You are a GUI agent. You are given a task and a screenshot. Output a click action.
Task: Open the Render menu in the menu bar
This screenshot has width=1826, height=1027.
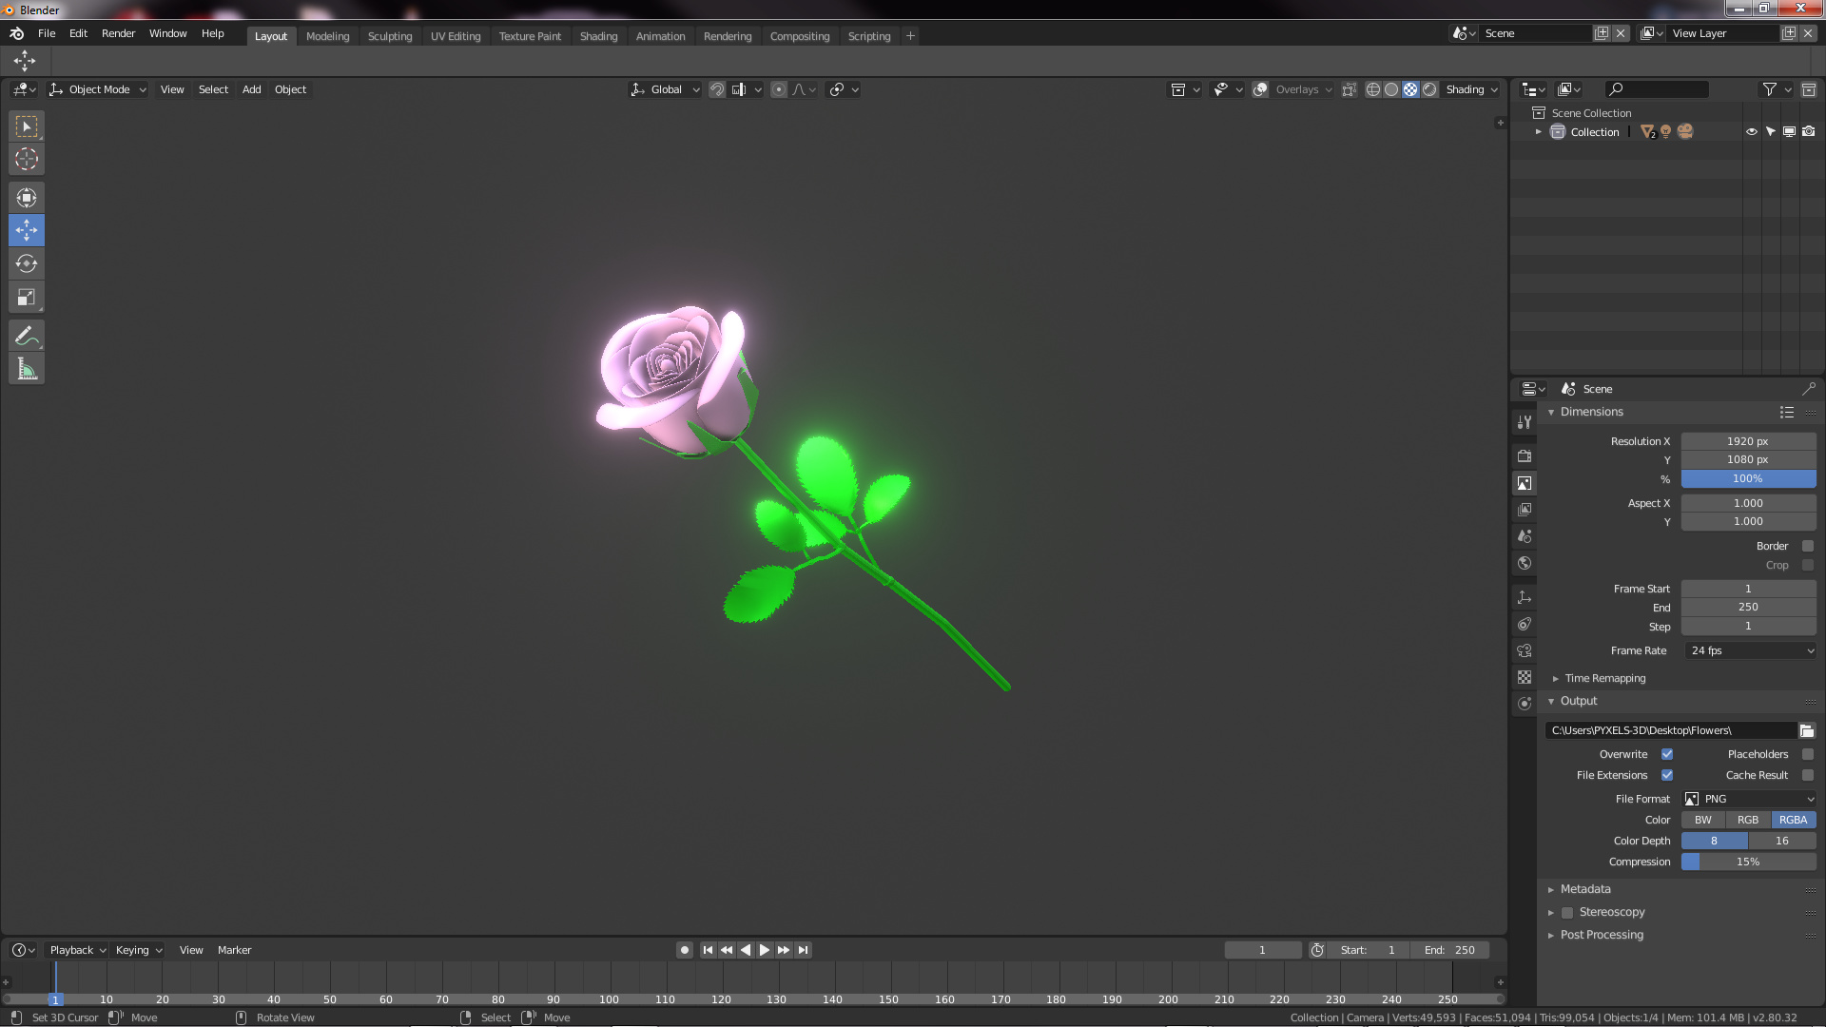point(118,32)
